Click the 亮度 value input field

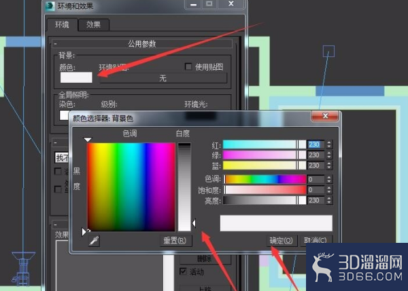click(x=316, y=200)
